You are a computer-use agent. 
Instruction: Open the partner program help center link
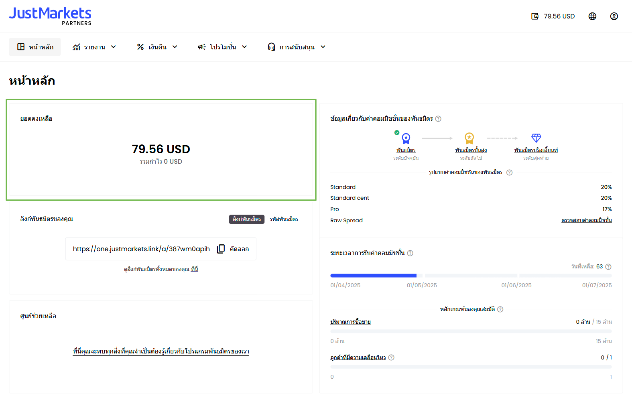[x=161, y=351]
